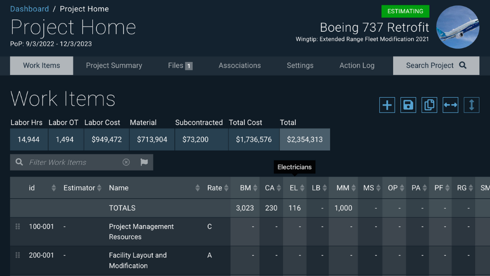This screenshot has height=276, width=490.
Task: Click the Labor Cost $949,472 value
Action: tap(106, 139)
